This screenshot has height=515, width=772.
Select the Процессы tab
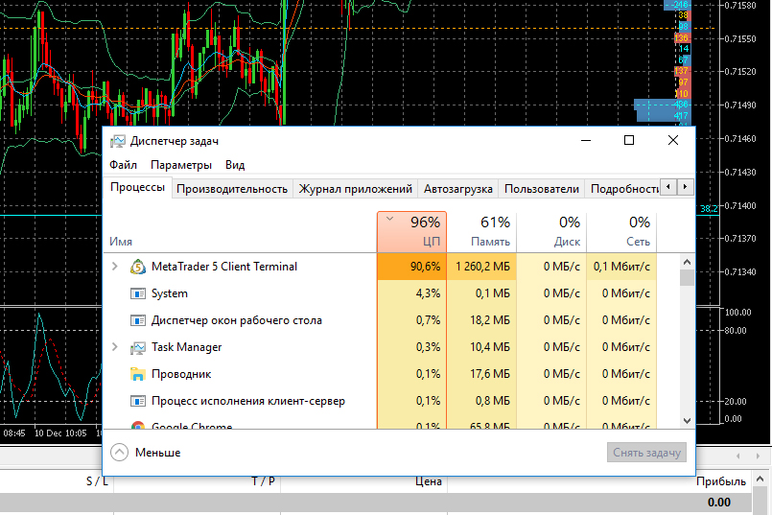click(137, 188)
